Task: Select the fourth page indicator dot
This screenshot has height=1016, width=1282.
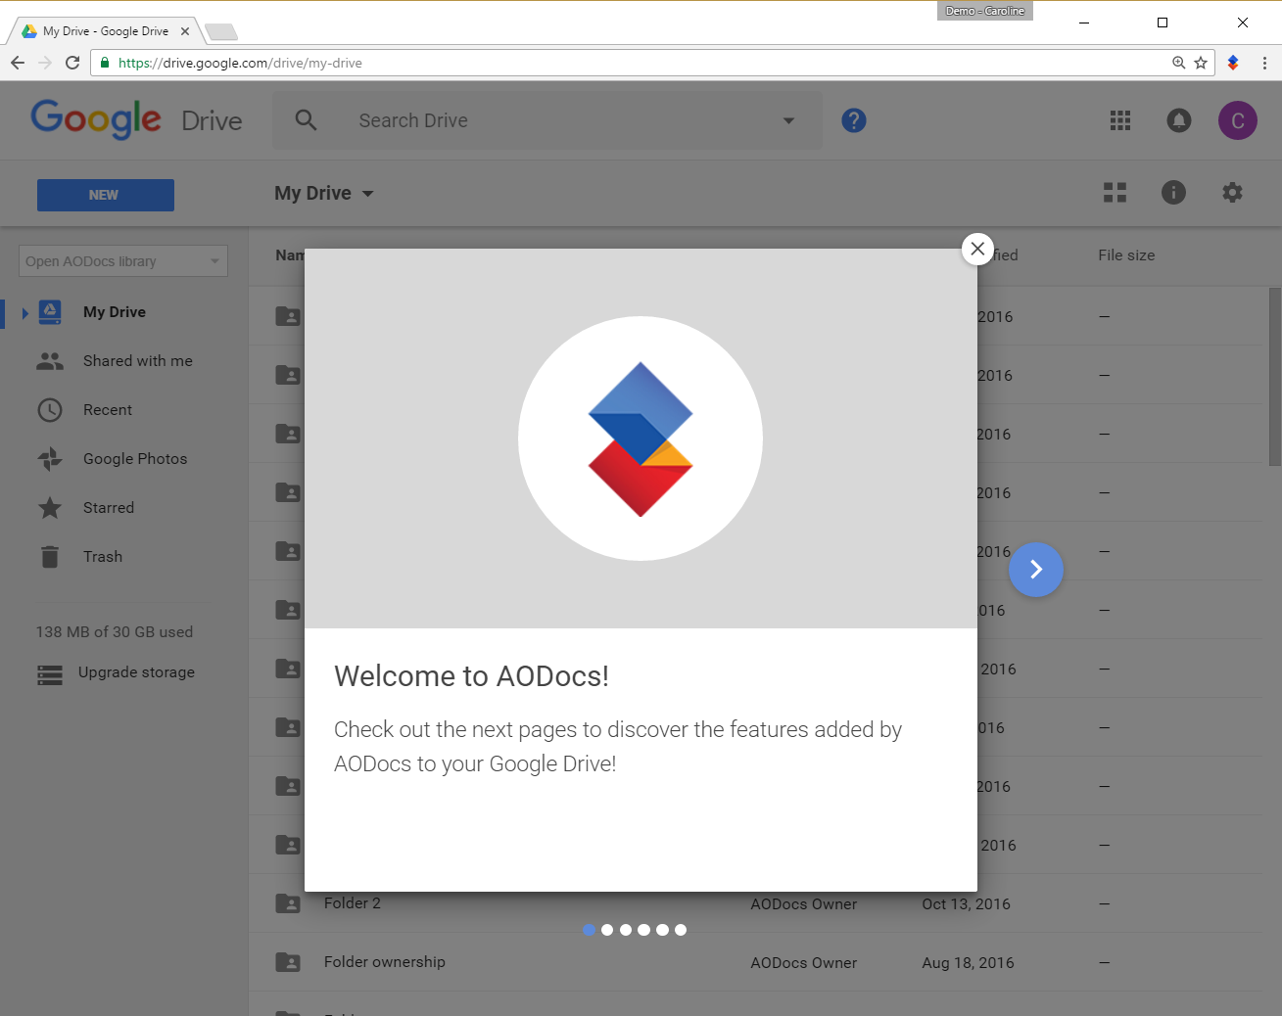Action: pos(643,930)
